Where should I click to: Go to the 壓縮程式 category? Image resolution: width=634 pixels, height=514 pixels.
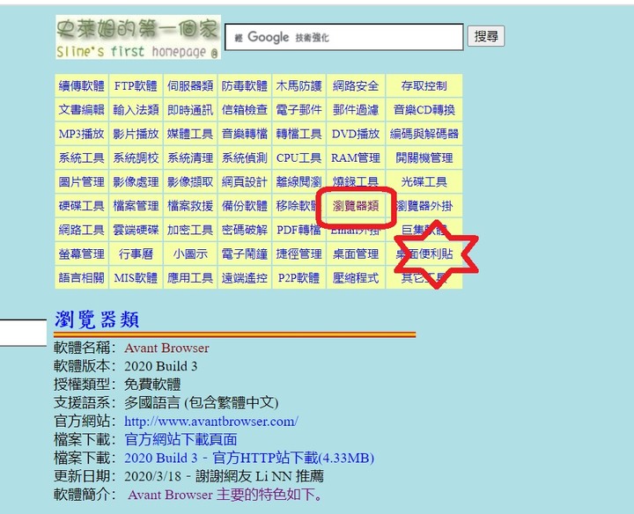pyautogui.click(x=356, y=277)
